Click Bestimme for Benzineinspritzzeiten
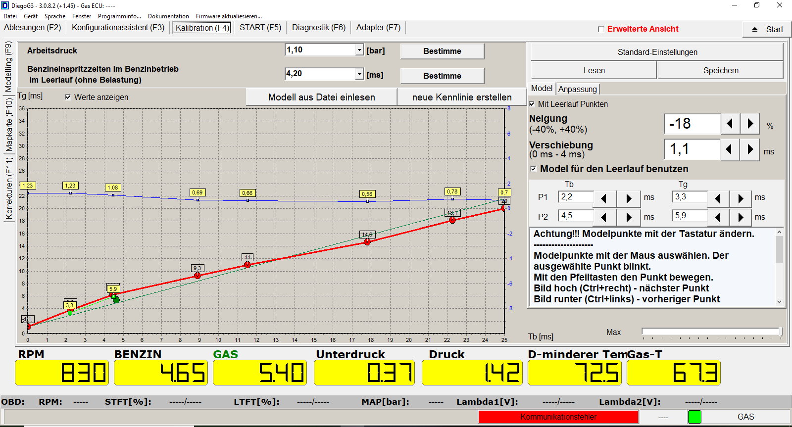This screenshot has width=792, height=427. pos(442,76)
